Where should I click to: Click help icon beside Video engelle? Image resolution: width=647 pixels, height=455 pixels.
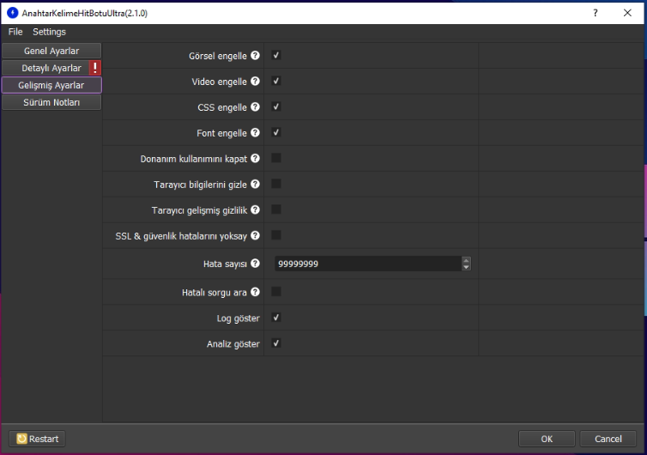tap(255, 82)
